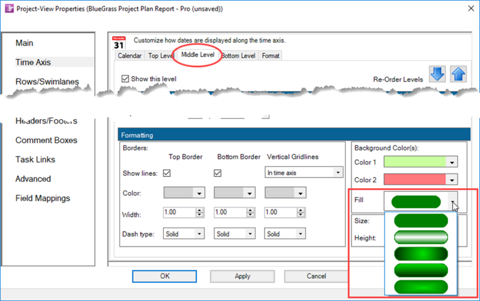
Task: Decrease Top Border width with down spinner
Action: pyautogui.click(x=200, y=215)
